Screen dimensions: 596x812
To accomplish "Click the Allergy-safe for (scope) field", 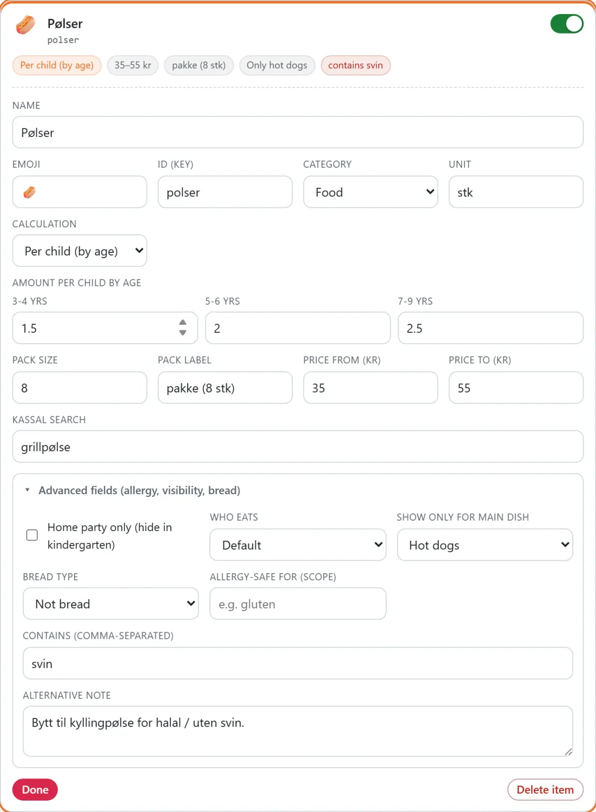I will pyautogui.click(x=298, y=604).
